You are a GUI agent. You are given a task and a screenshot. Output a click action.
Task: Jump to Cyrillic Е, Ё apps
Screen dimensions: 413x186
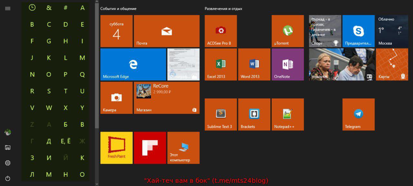point(65,141)
